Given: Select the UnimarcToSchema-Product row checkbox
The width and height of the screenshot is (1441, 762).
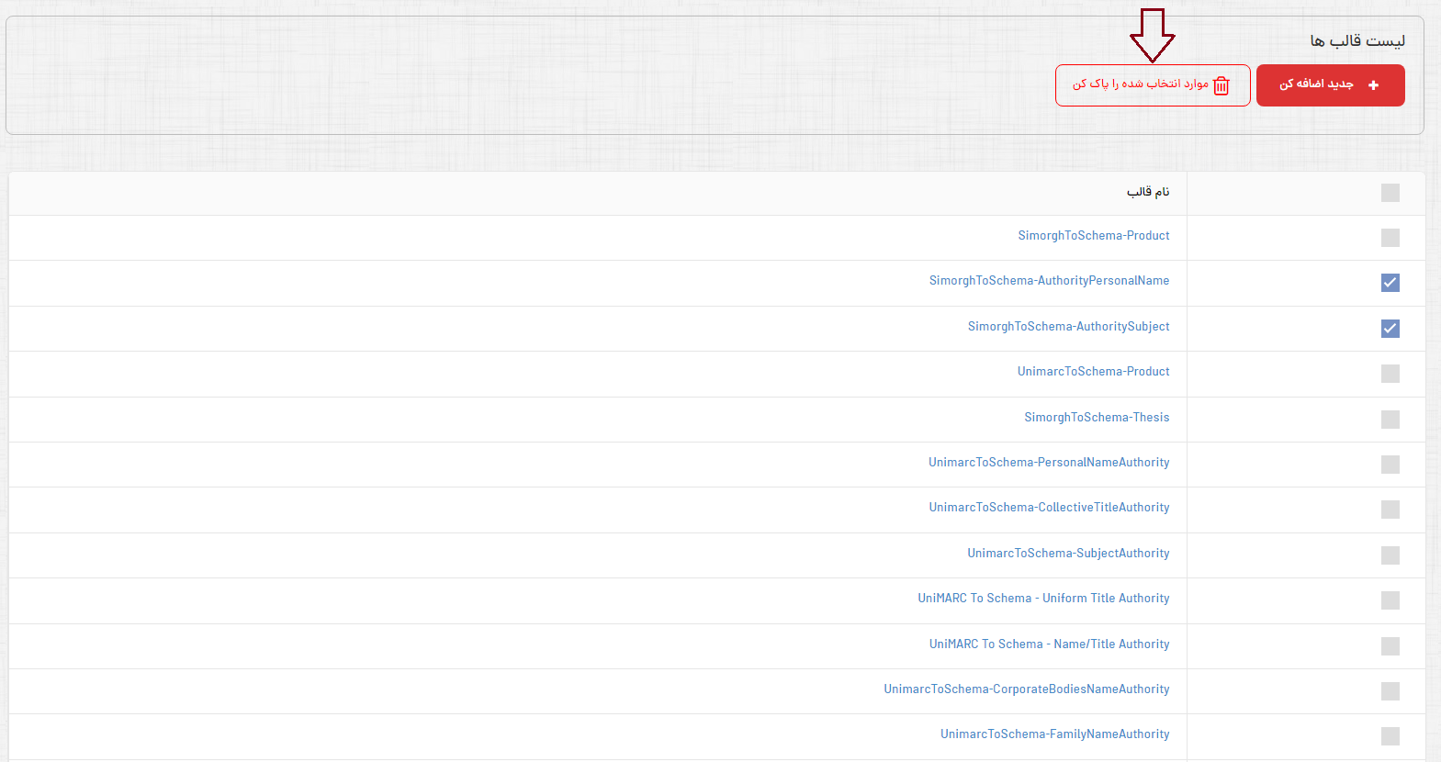Looking at the screenshot, I should [1390, 374].
